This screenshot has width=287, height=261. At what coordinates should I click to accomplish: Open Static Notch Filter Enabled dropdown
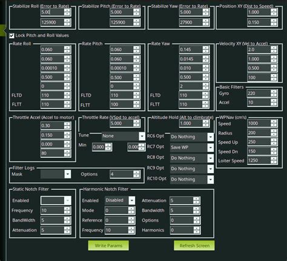click(x=56, y=200)
